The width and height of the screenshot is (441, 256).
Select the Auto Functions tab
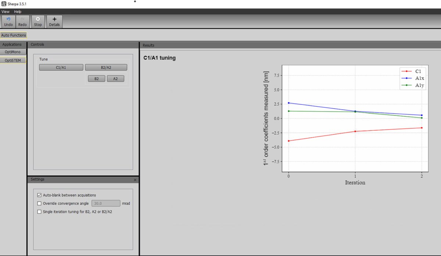click(14, 36)
